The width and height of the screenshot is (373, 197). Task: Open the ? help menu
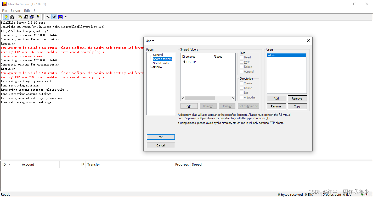coord(34,11)
